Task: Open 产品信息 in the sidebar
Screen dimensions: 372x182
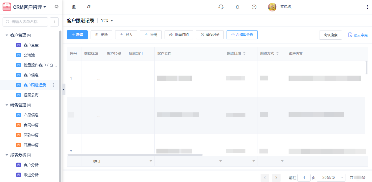Action: tap(31, 115)
